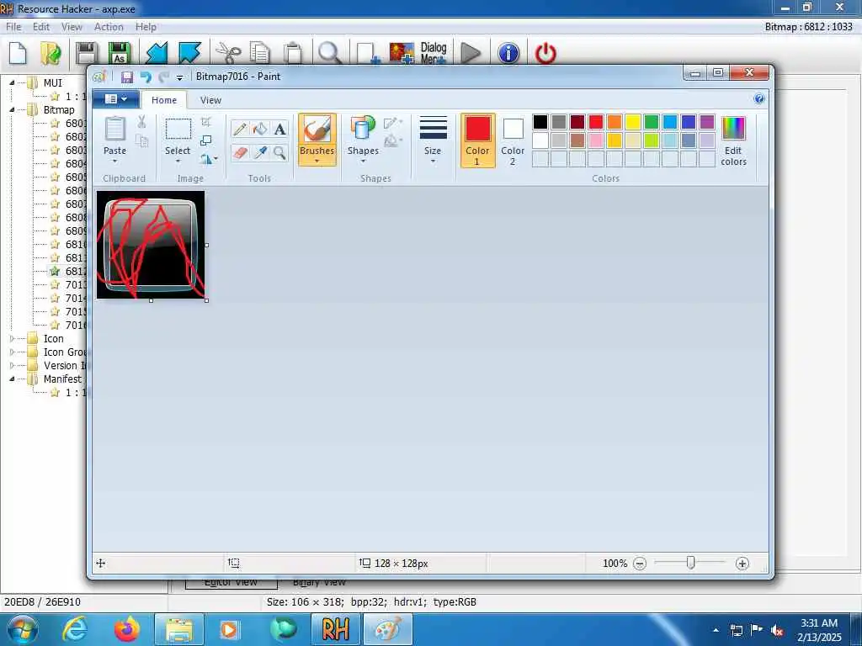The width and height of the screenshot is (862, 646).
Task: Click the zoom slider handle in Paint
Action: click(x=690, y=563)
